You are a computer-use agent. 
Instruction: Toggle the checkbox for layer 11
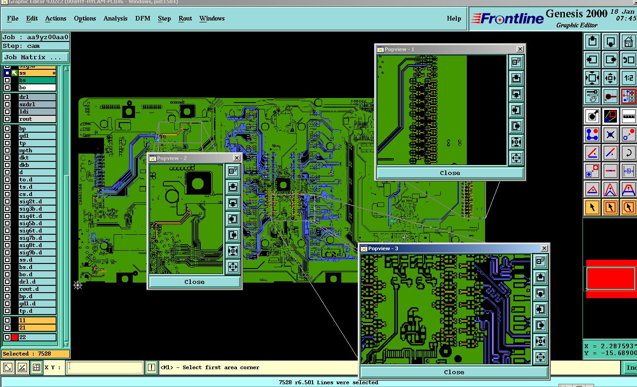click(7, 320)
